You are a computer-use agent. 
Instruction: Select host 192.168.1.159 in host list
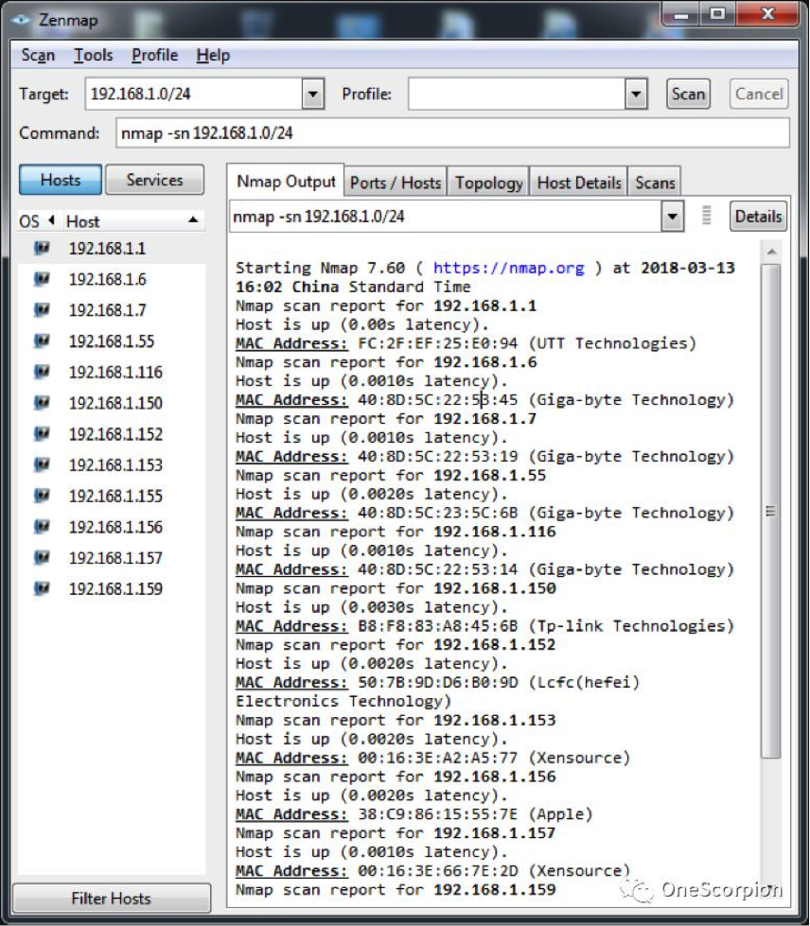click(115, 588)
